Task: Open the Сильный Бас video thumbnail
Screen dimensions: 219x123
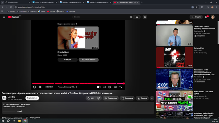Action: coord(175,57)
